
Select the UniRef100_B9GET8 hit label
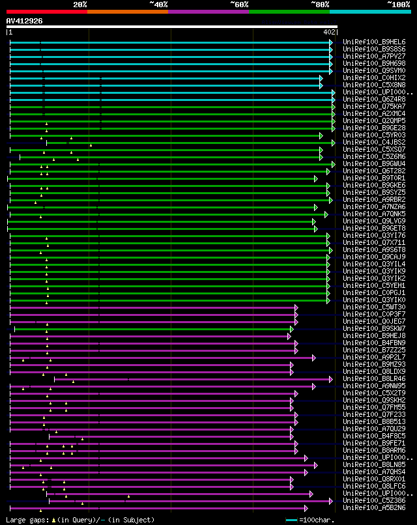pos(374,229)
